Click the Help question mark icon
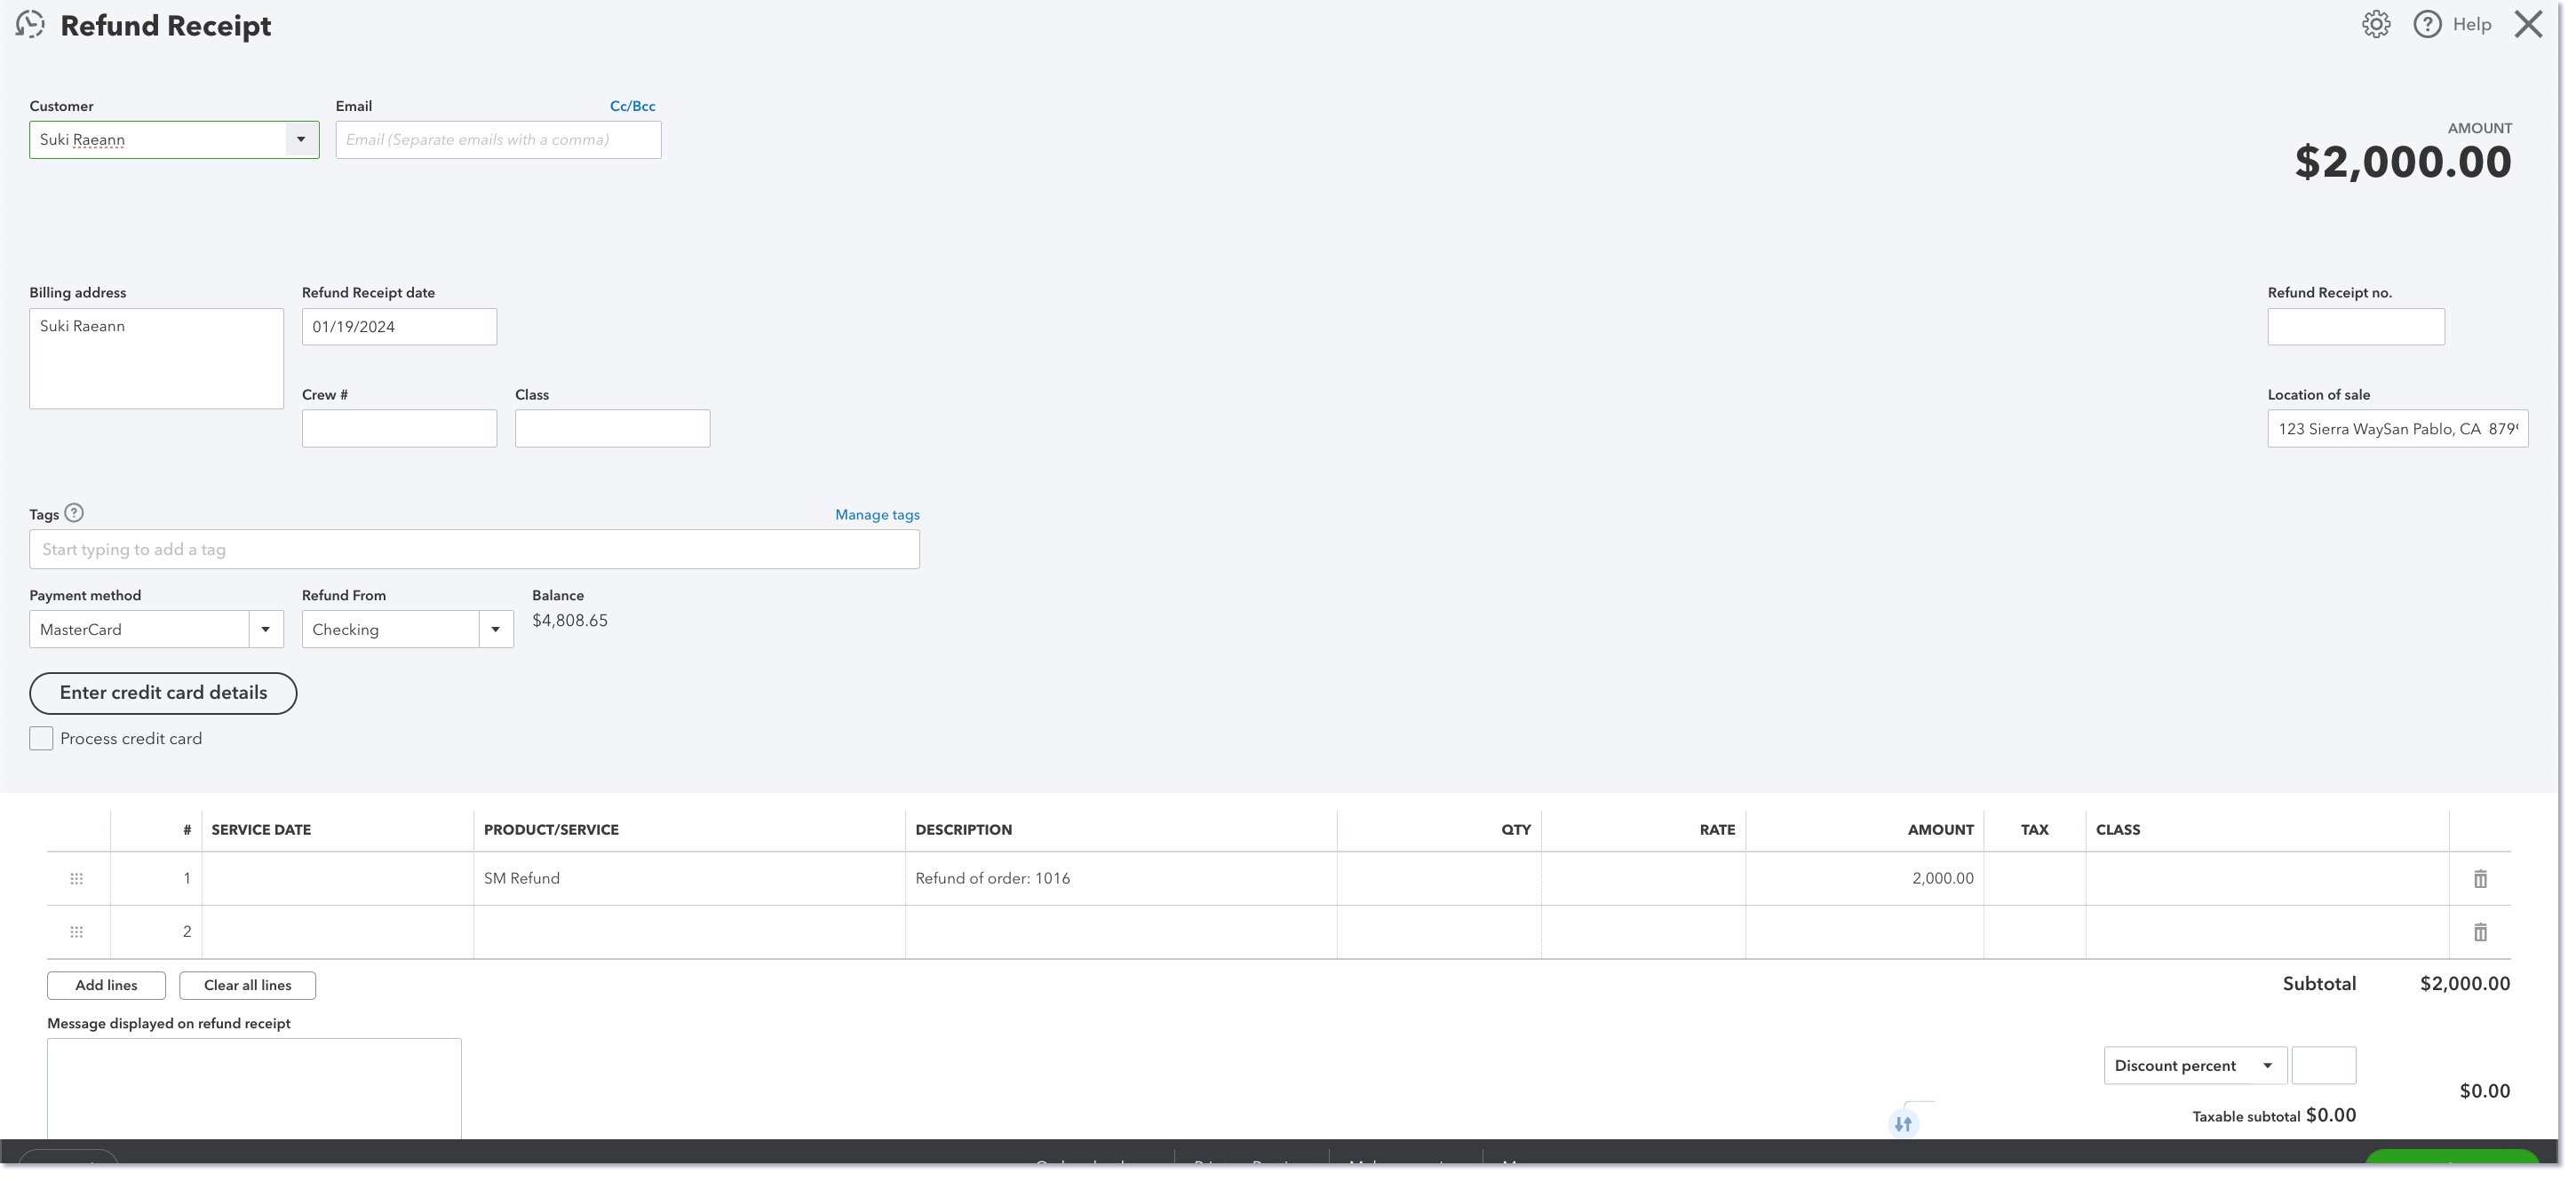This screenshot has height=1181, width=2576. [x=2426, y=23]
